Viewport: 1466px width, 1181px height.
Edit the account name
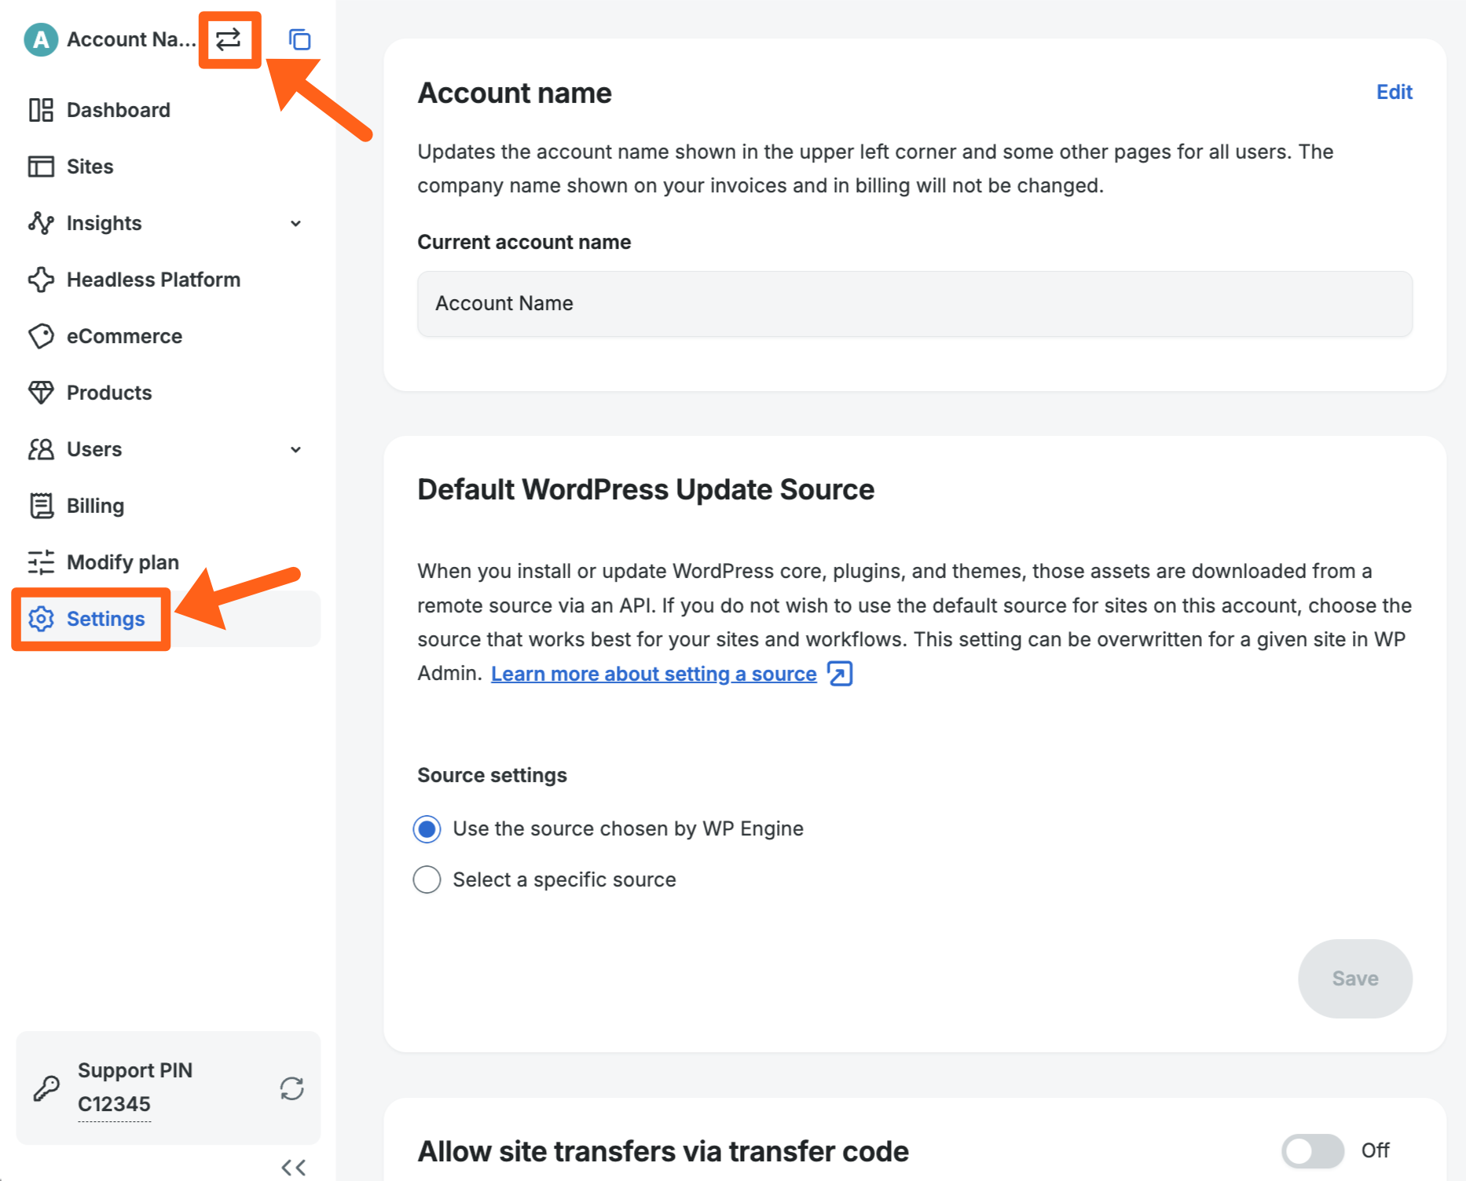[1394, 92]
